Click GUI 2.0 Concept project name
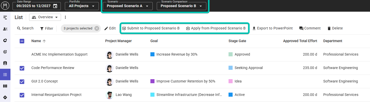The width and height of the screenshot is (370, 102). (x=44, y=81)
